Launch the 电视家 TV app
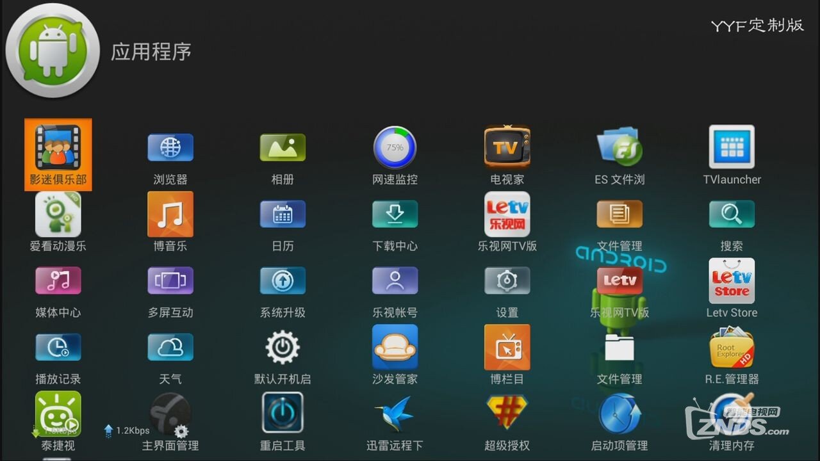The width and height of the screenshot is (820, 461). point(507,154)
